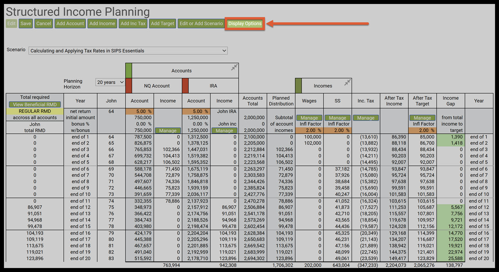Click the 138,797 income gap total

point(453,265)
